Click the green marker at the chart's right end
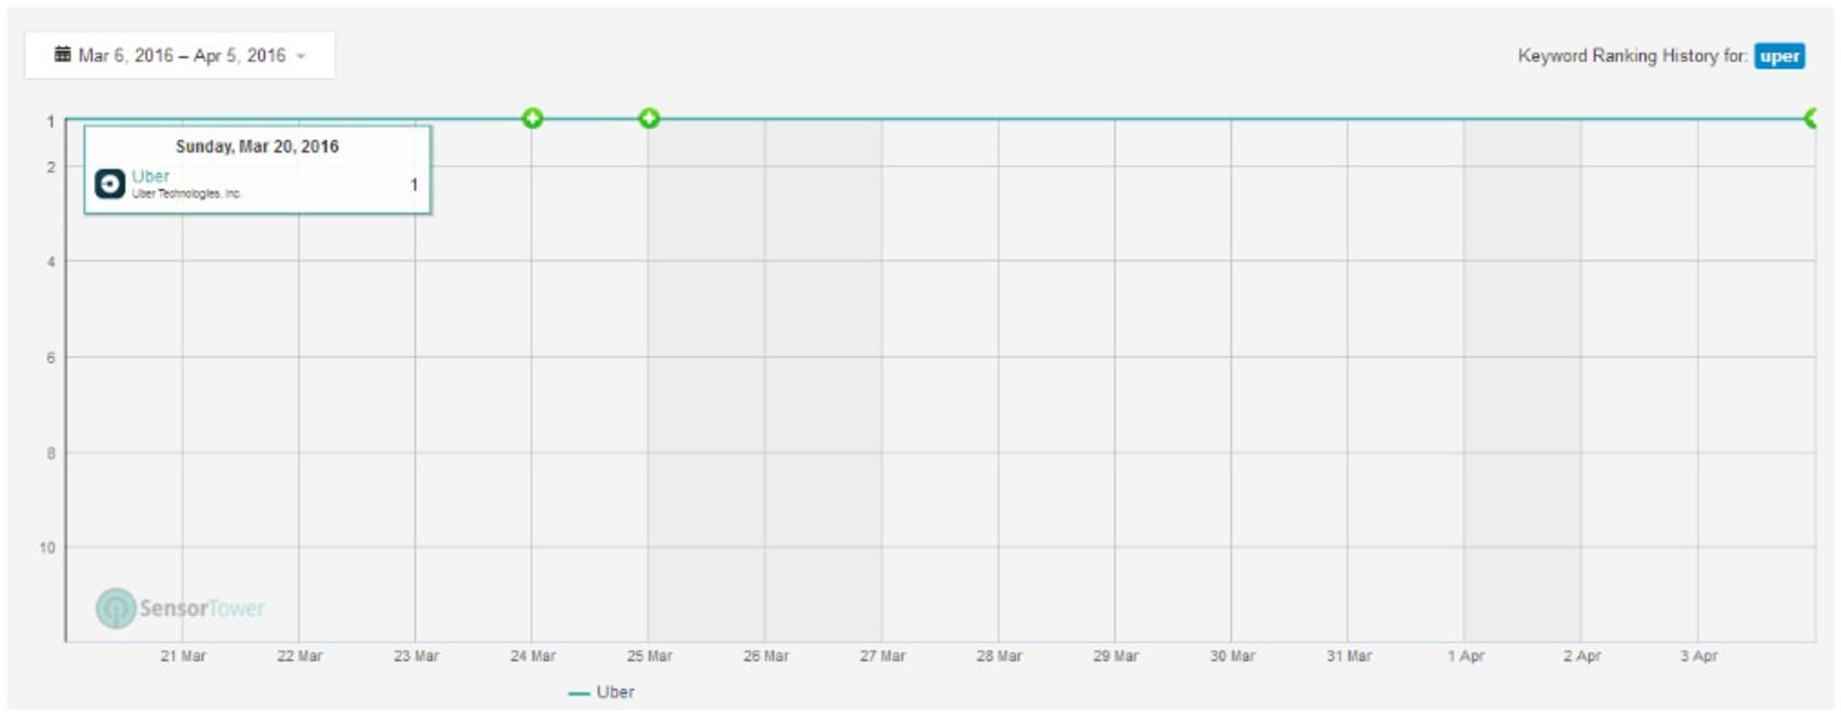This screenshot has width=1841, height=714. tap(1810, 118)
